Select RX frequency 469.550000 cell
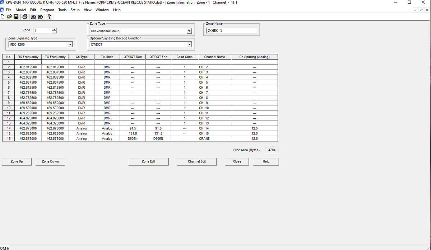 [x=28, y=103]
